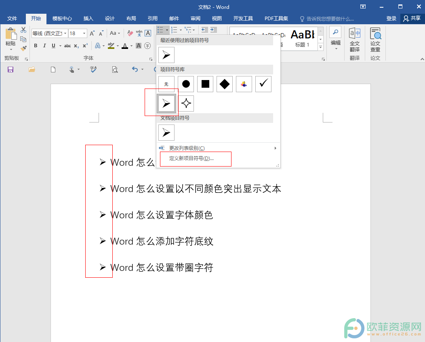
Task: Open the font size 18 dropdown
Action: click(84, 34)
